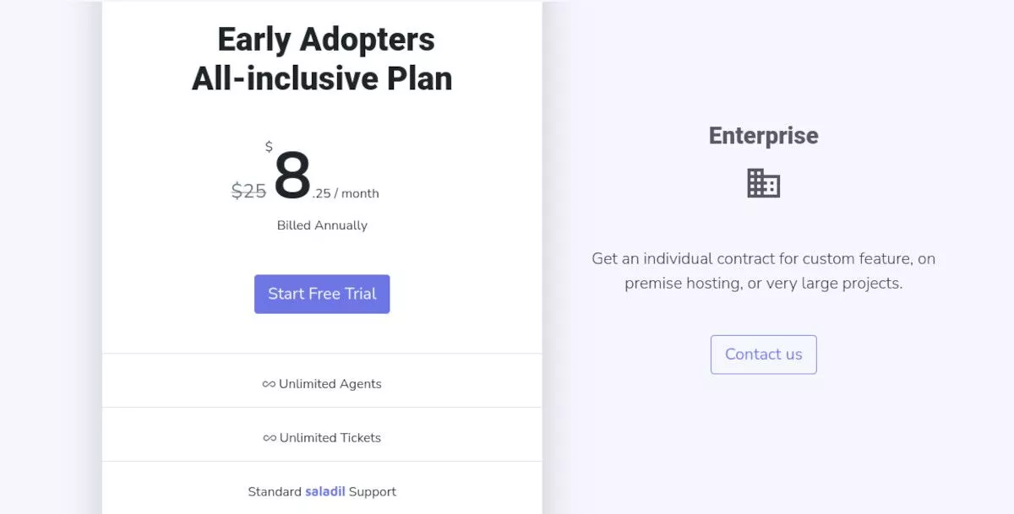Click the Enterprise heading
This screenshot has width=1014, height=514.
tap(763, 136)
